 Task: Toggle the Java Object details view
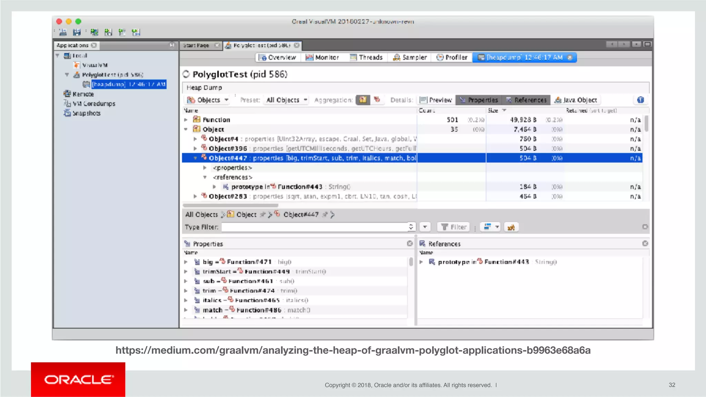tap(575, 100)
